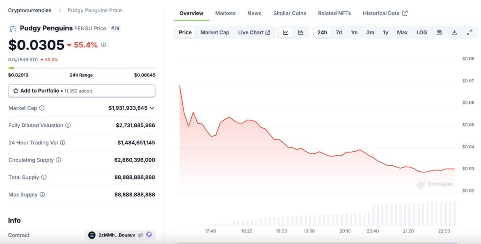
Task: Copy the contract address with the copy icon
Action: click(140, 235)
